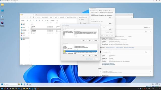Cancel the Environment Variables dialog
Screen dimensions: 161x90
coord(95,59)
